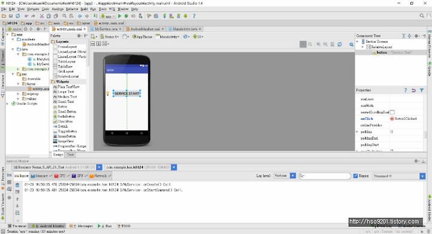Screen dimensions: 432x234
Task: Click the SDK Manager icon in toolbar
Action: tap(179, 16)
